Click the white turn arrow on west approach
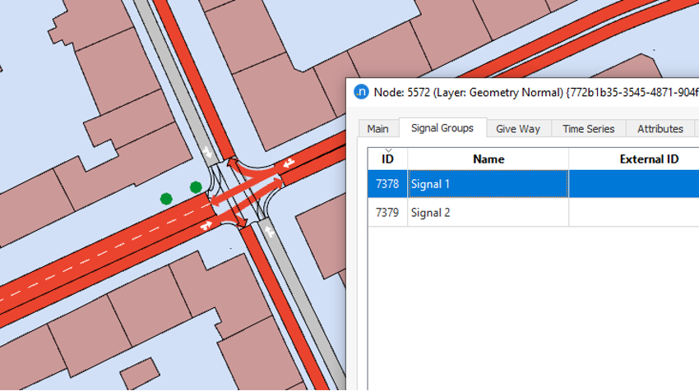This screenshot has width=699, height=391. [x=206, y=226]
